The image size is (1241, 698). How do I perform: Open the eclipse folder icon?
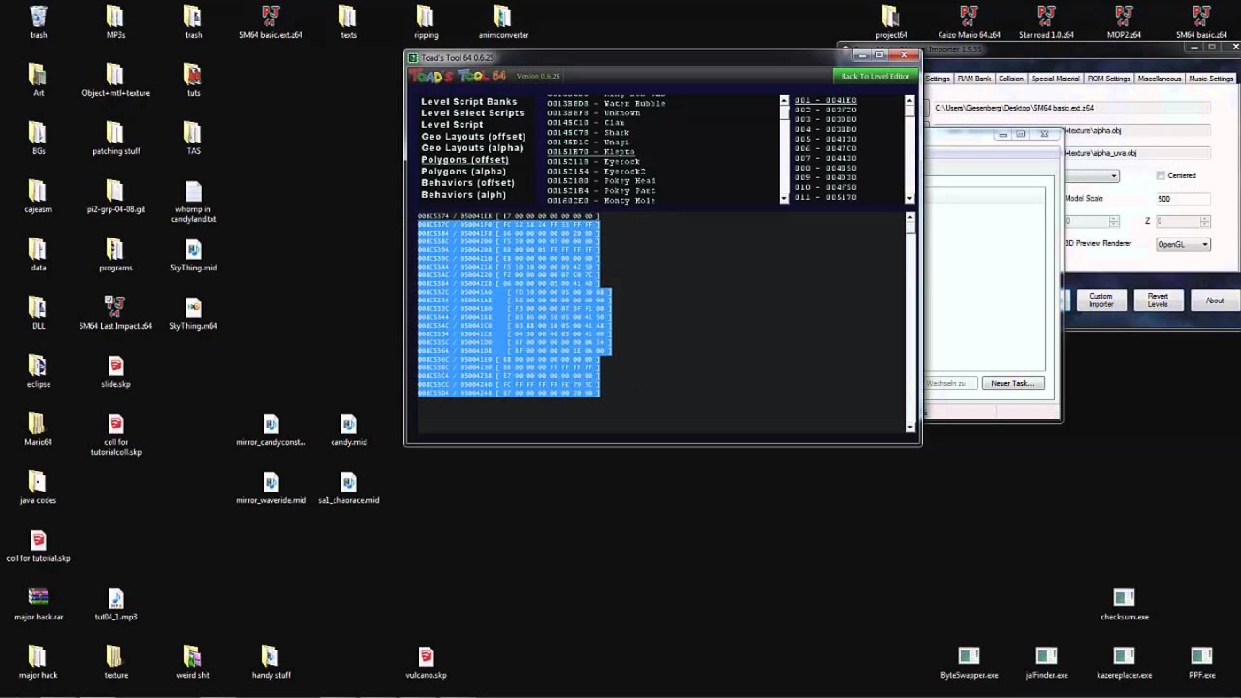coord(38,365)
